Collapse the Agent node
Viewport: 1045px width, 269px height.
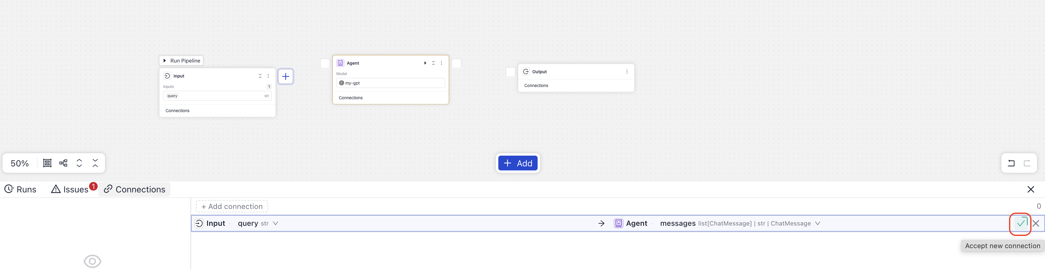tap(433, 63)
